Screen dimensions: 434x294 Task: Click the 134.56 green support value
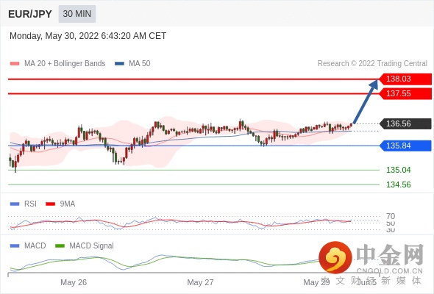click(x=398, y=184)
